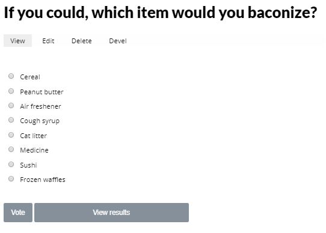
Task: Pick the Sushi radio button
Action: (x=11, y=165)
